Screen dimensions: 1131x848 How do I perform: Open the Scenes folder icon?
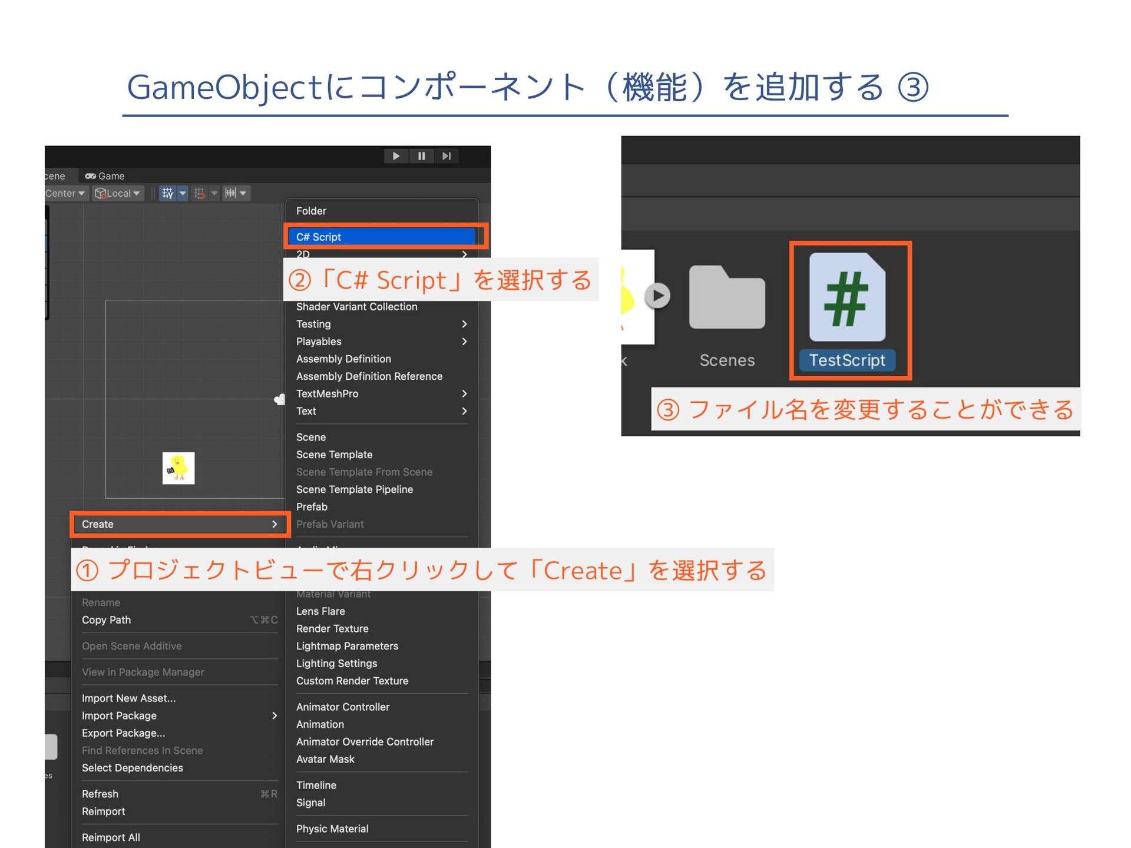click(727, 297)
